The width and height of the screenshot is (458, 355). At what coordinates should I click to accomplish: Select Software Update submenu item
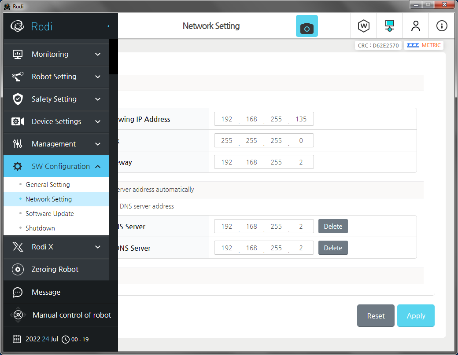coord(50,214)
